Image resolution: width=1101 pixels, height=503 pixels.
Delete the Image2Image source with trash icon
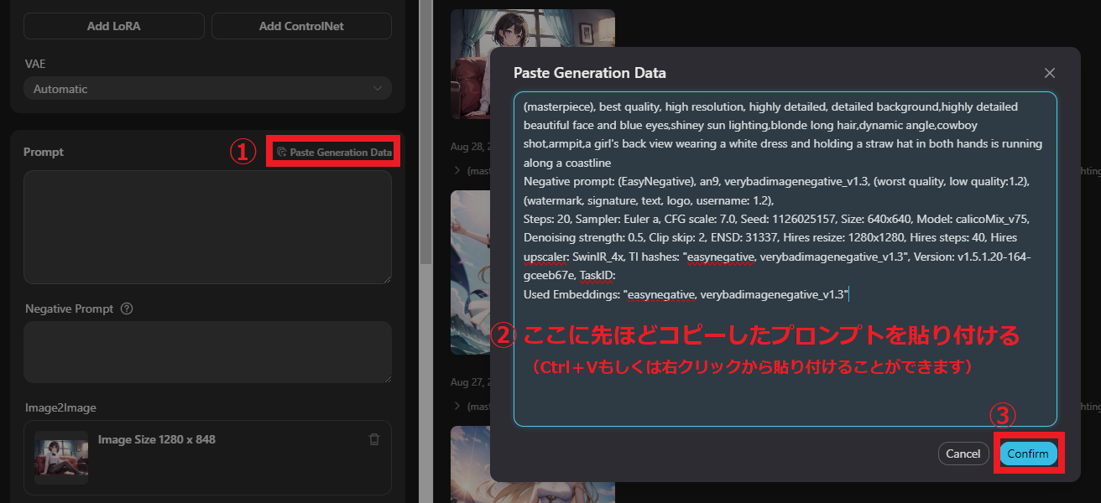(374, 439)
